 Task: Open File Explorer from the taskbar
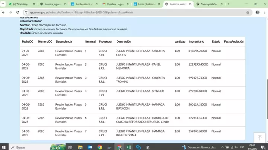click(80, 147)
